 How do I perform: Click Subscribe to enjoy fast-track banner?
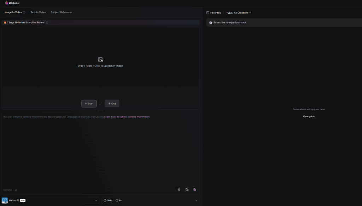230,23
